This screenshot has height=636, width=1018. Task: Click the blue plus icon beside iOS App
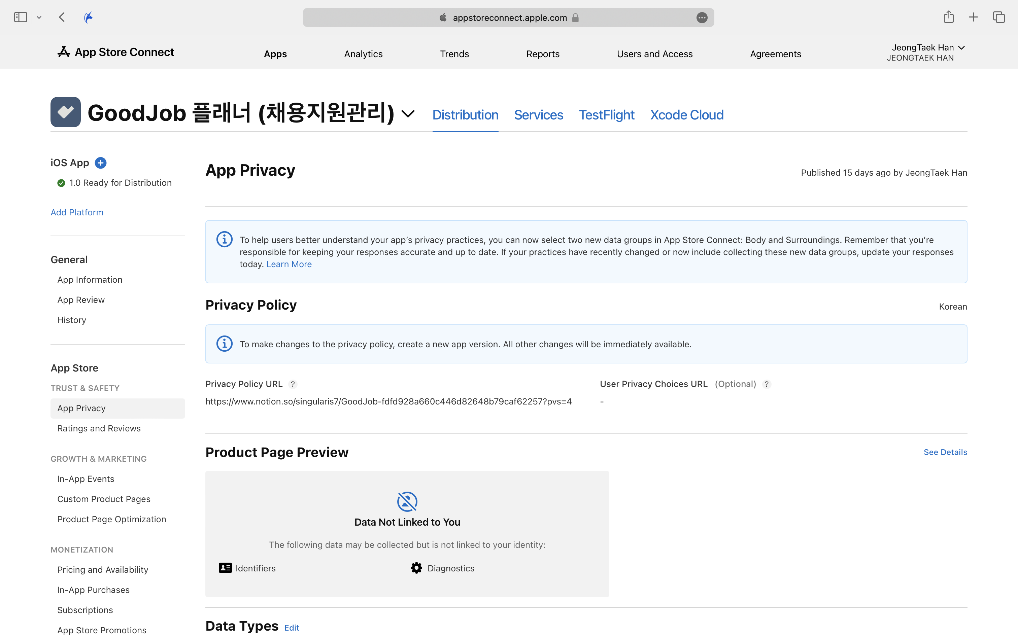coord(101,163)
